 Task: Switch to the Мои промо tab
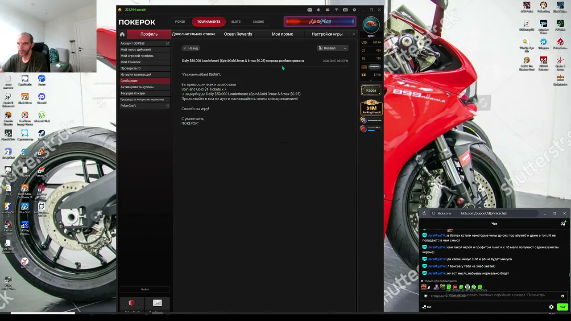coord(282,34)
